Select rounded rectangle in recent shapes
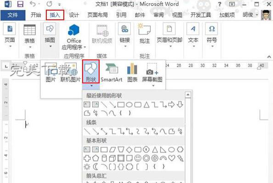The height and width of the screenshot is (183, 273). pyautogui.click(x=138, y=105)
